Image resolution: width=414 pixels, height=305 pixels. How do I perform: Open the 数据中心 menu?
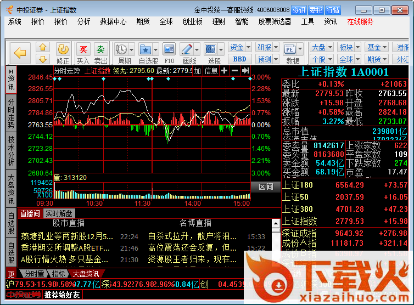113,21
